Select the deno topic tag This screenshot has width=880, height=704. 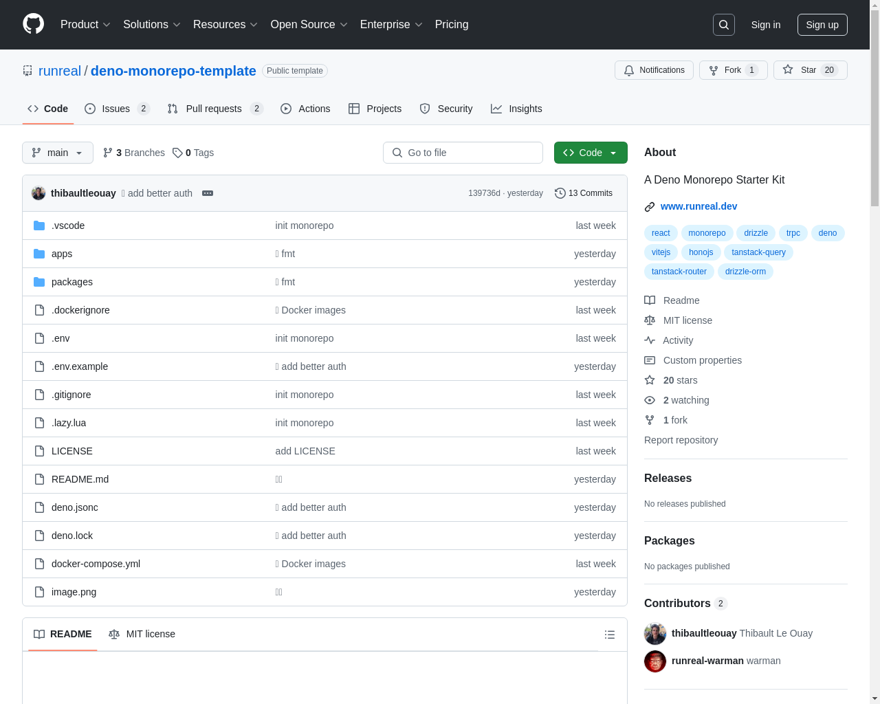coord(828,233)
